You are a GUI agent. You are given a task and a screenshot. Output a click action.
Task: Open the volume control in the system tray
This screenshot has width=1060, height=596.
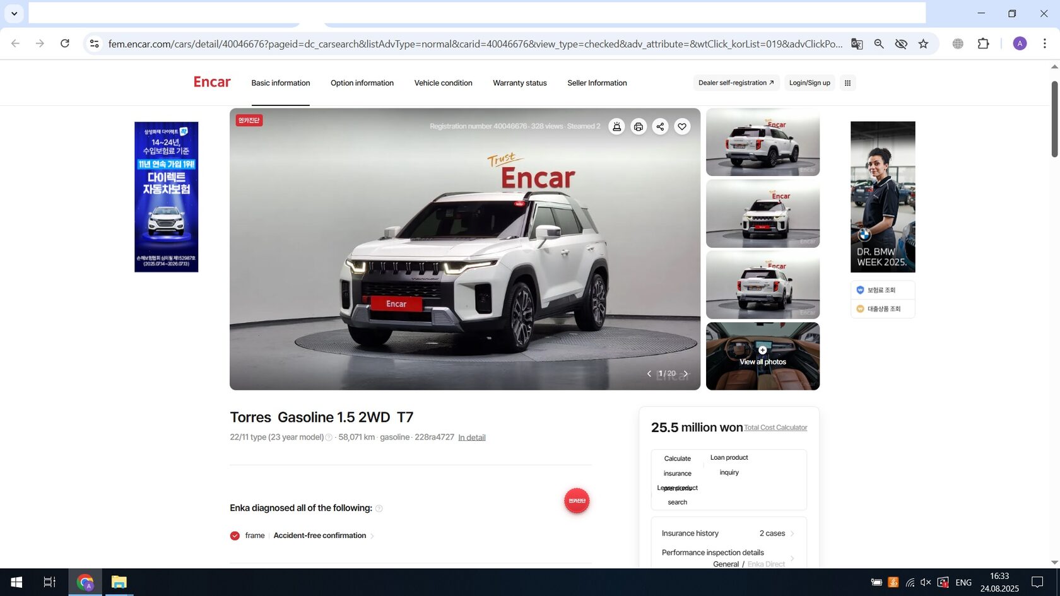926,582
